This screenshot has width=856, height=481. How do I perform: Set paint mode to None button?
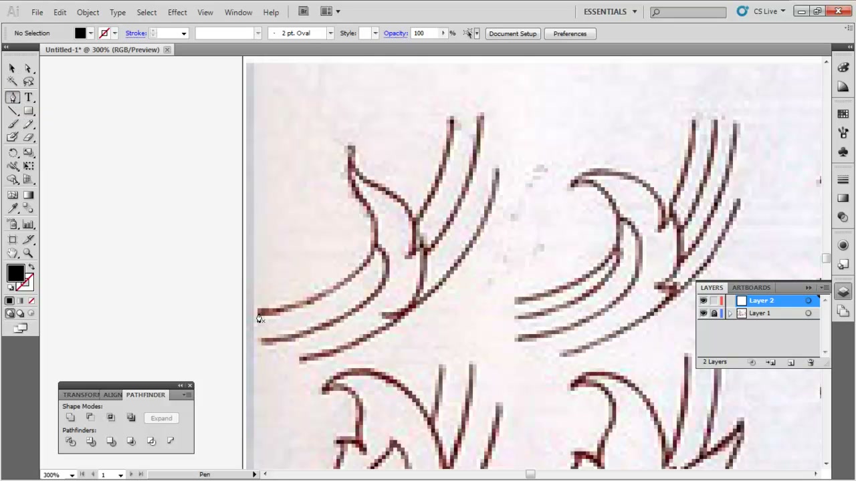(31, 301)
